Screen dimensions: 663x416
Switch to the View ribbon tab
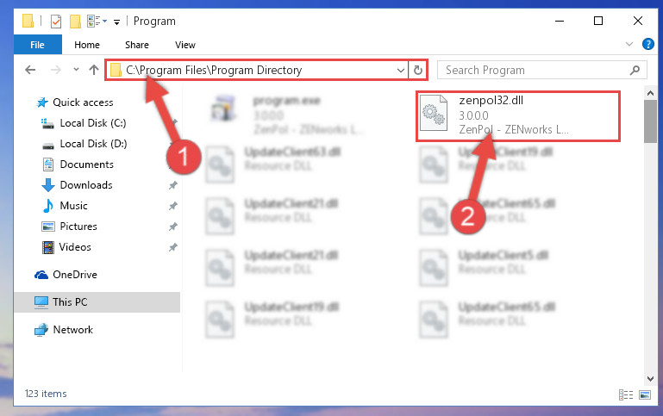[185, 45]
